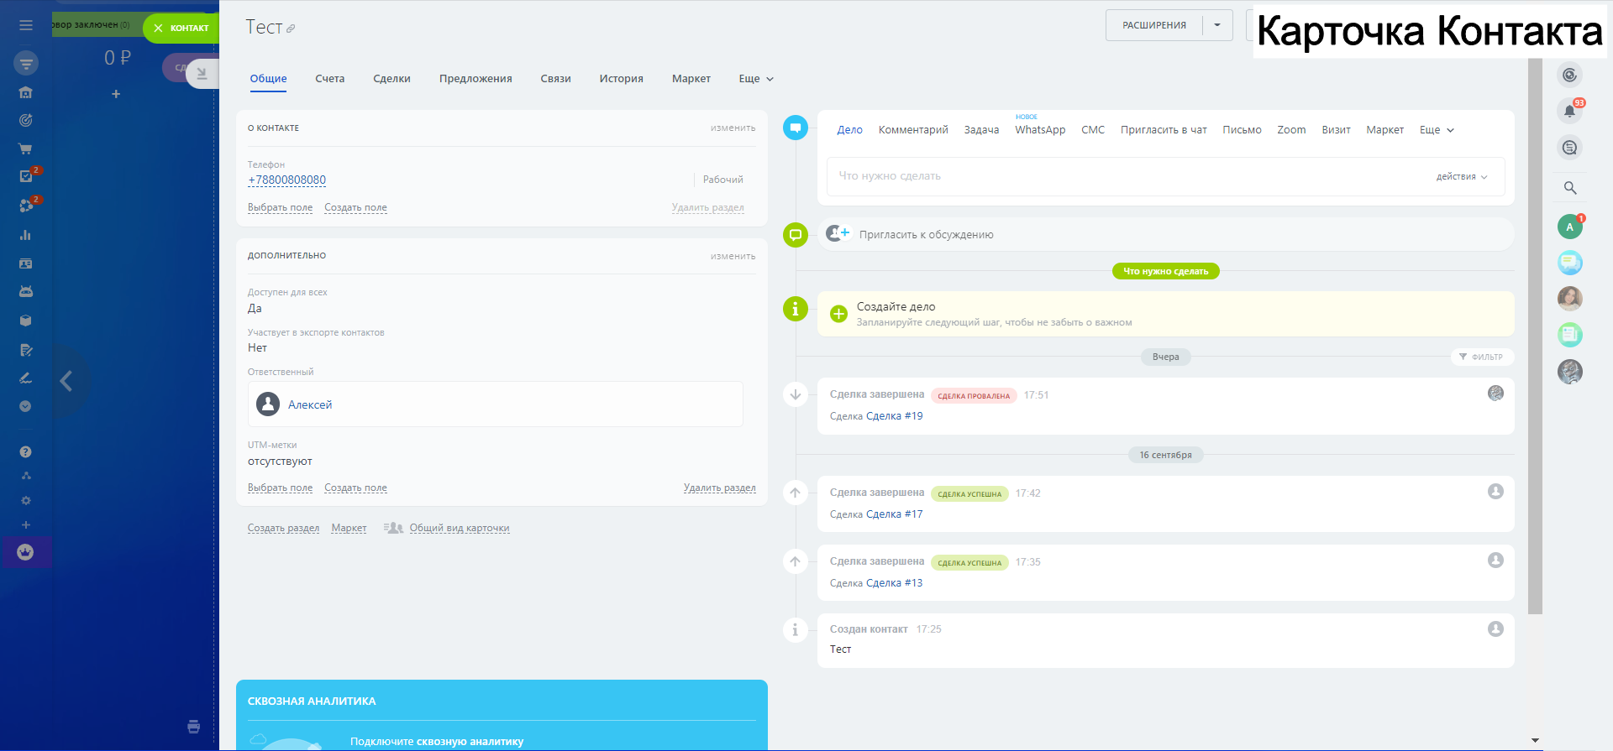Click the help question mark sidebar icon

click(x=26, y=452)
